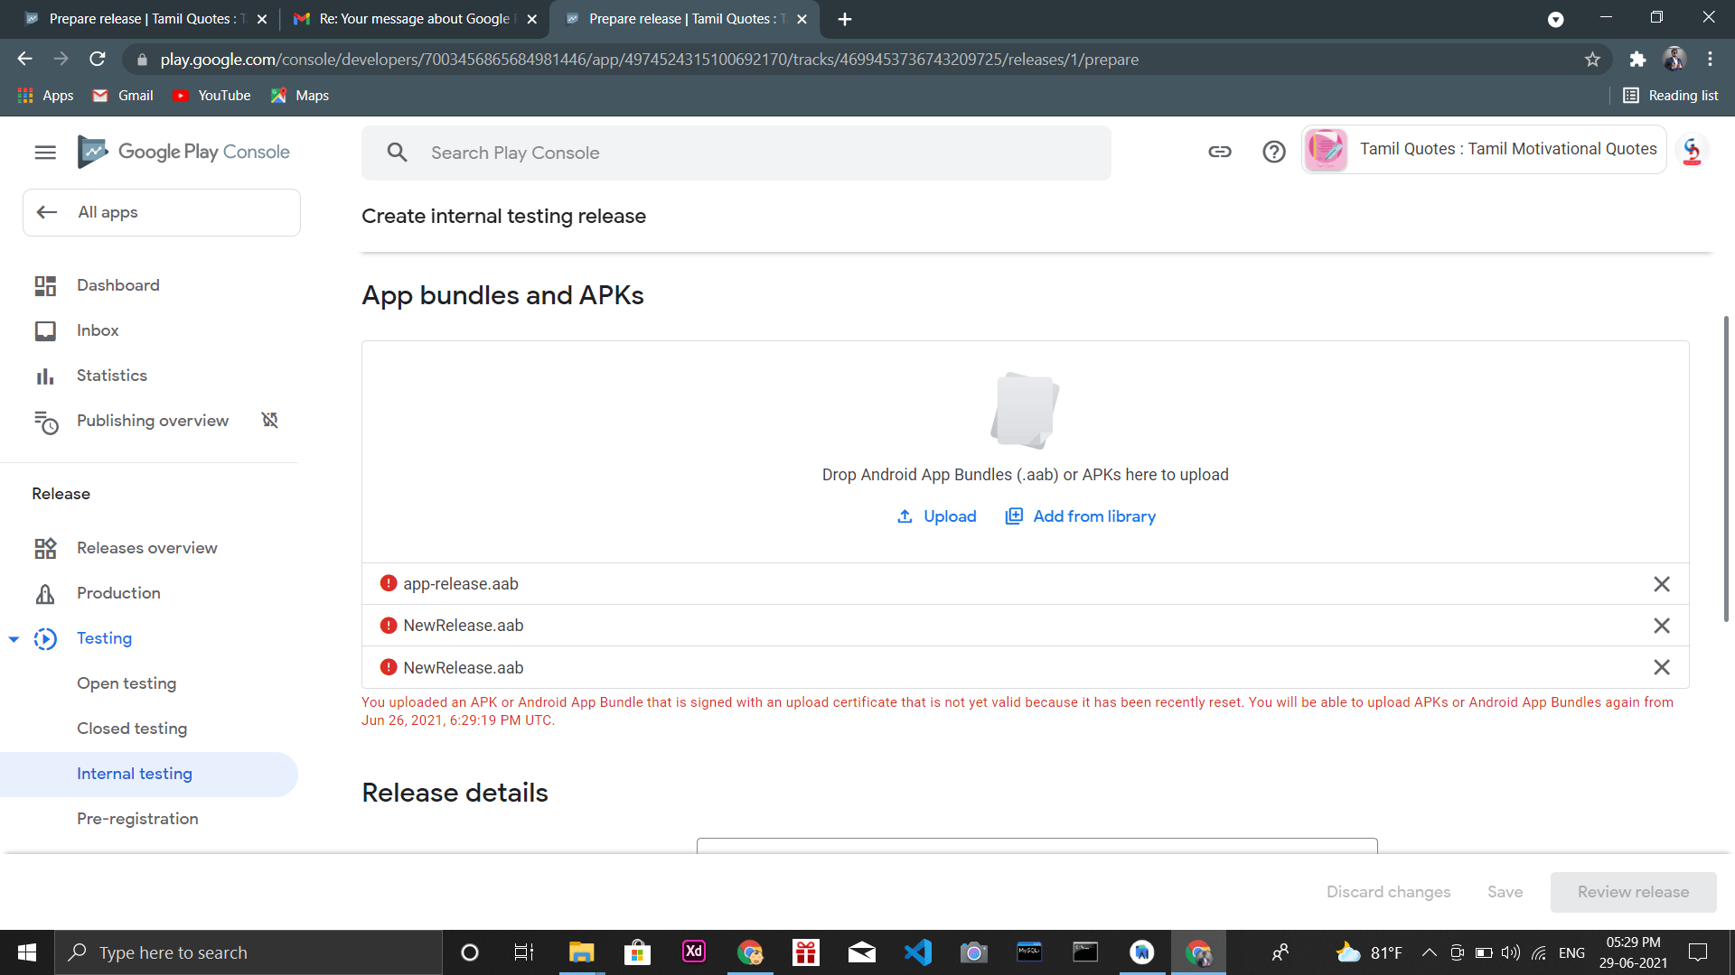Select Statistics from the sidebar
This screenshot has height=975, width=1735.
[111, 376]
